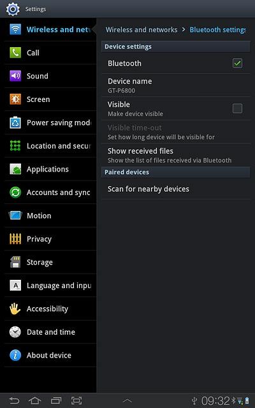Open the Motion settings category

[50, 215]
